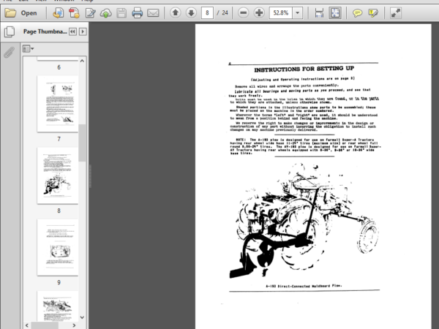The height and width of the screenshot is (329, 439).
Task: Go to next page with down arrow
Action: point(191,12)
